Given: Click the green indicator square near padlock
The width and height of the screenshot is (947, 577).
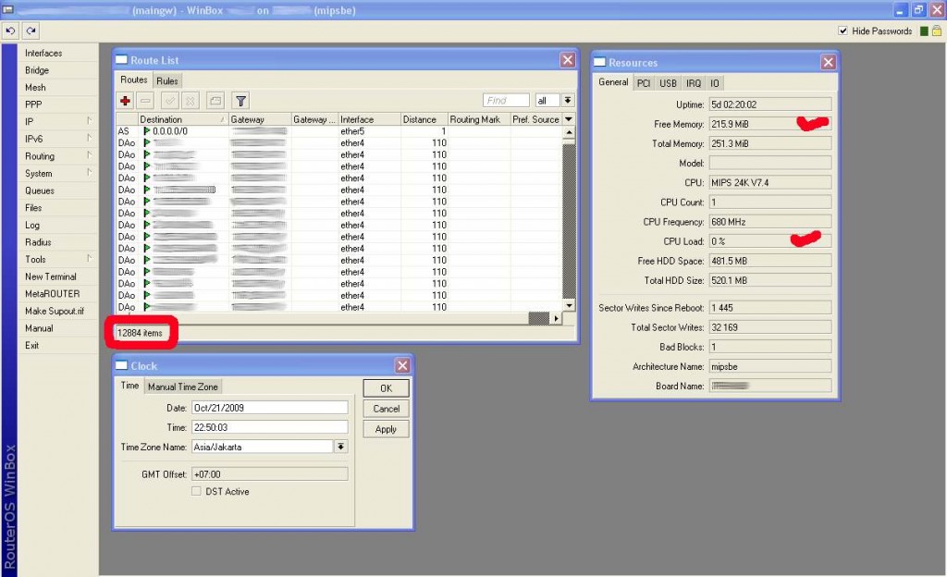Looking at the screenshot, I should coord(924,31).
